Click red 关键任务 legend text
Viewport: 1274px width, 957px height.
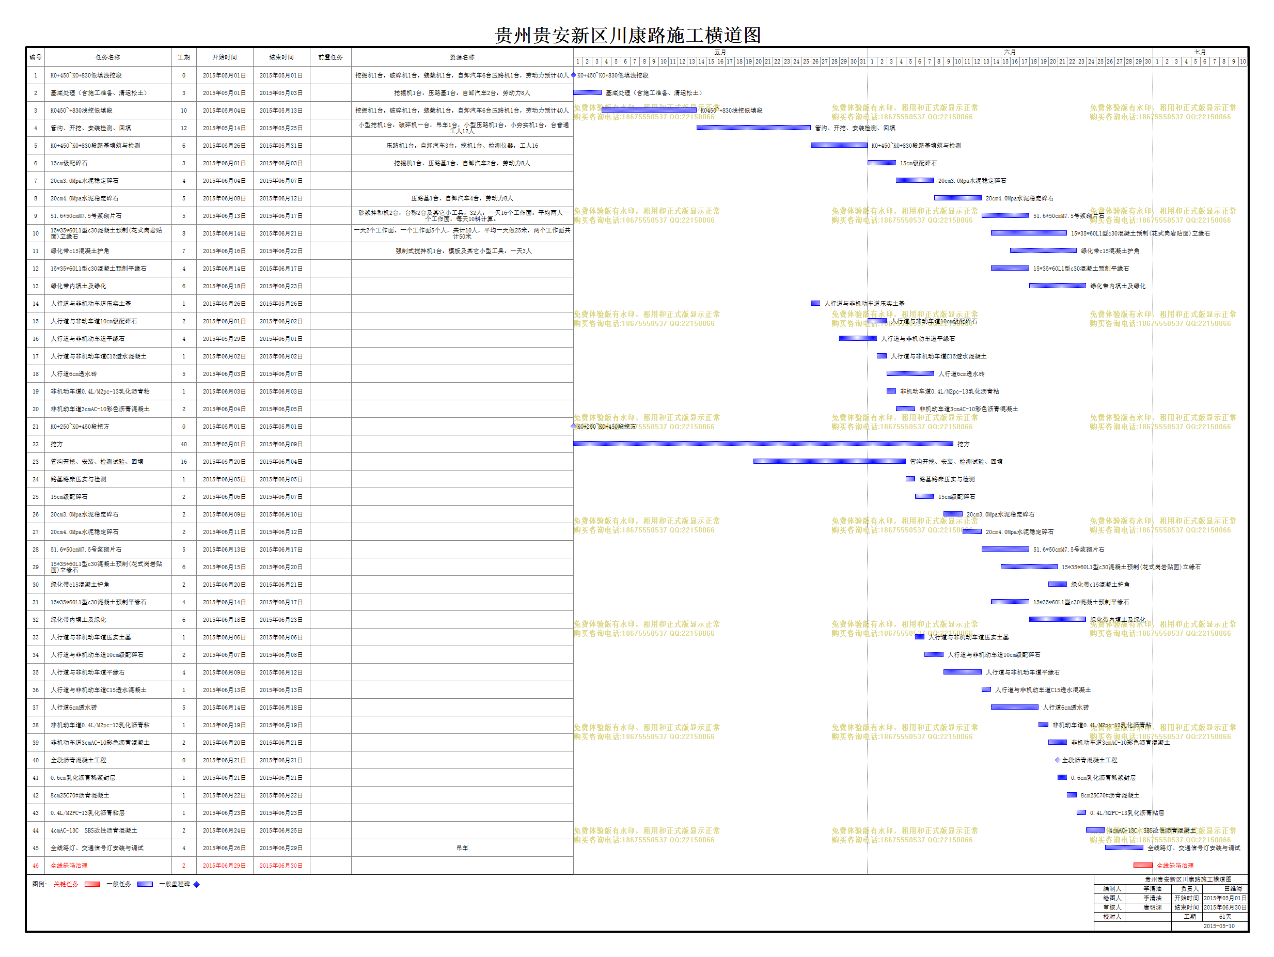point(66,884)
